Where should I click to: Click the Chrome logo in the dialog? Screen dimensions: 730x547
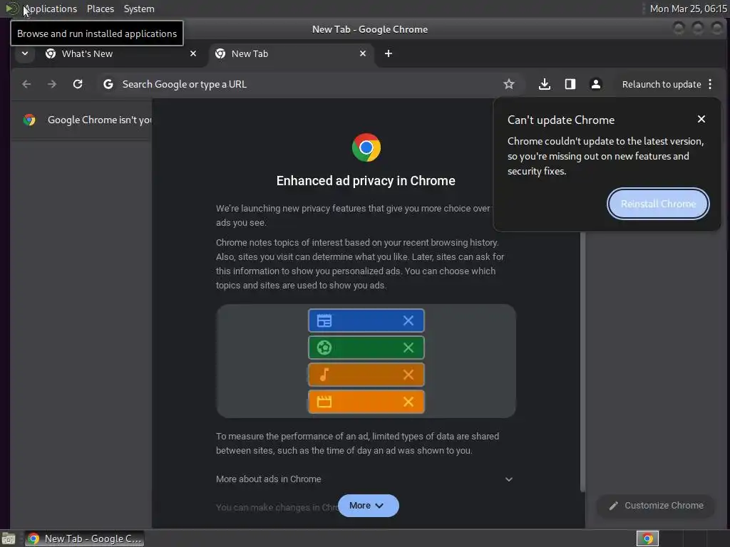click(x=366, y=147)
